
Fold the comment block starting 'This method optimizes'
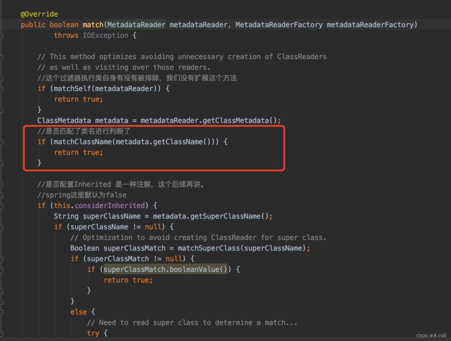click(x=2, y=57)
